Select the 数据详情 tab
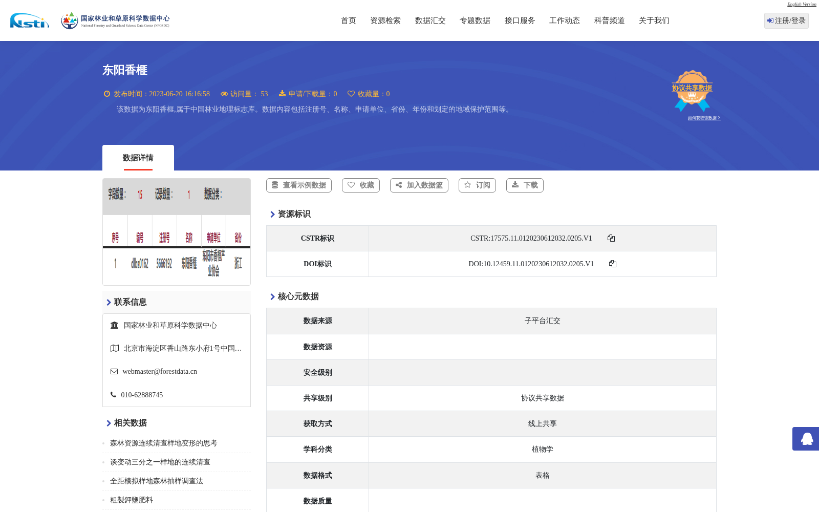This screenshot has height=512, width=819. (138, 158)
